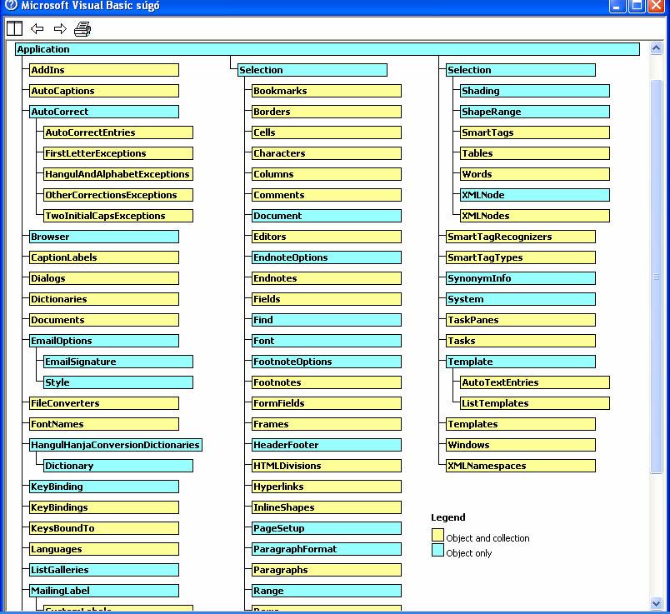
Task: Click the help question mark title icon
Action: 11,5
